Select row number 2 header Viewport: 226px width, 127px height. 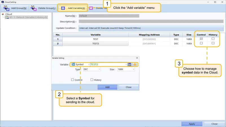58,44
